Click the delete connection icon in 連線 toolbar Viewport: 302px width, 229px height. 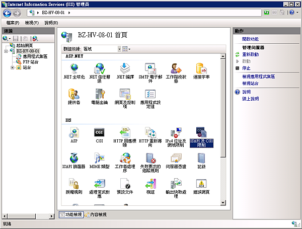click(35, 39)
